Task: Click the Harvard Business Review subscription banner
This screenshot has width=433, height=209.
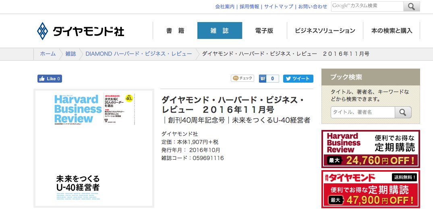Action: pyautogui.click(x=371, y=149)
